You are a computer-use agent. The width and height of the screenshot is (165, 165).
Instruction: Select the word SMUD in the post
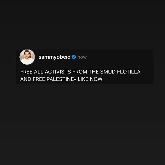pyautogui.click(x=108, y=72)
